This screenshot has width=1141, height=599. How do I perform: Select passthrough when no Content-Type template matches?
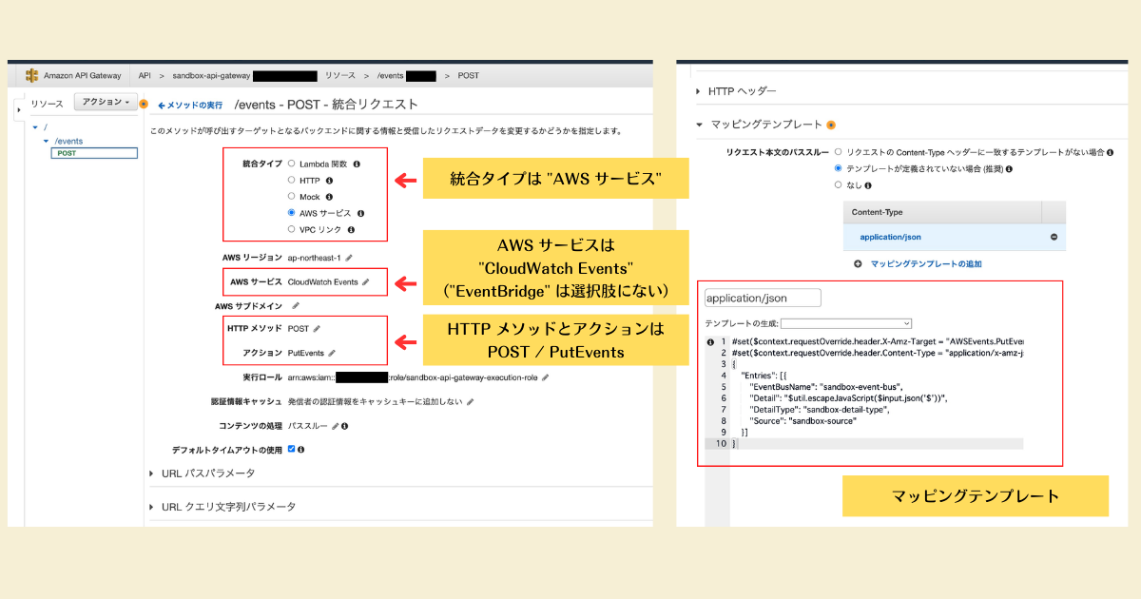pos(838,152)
